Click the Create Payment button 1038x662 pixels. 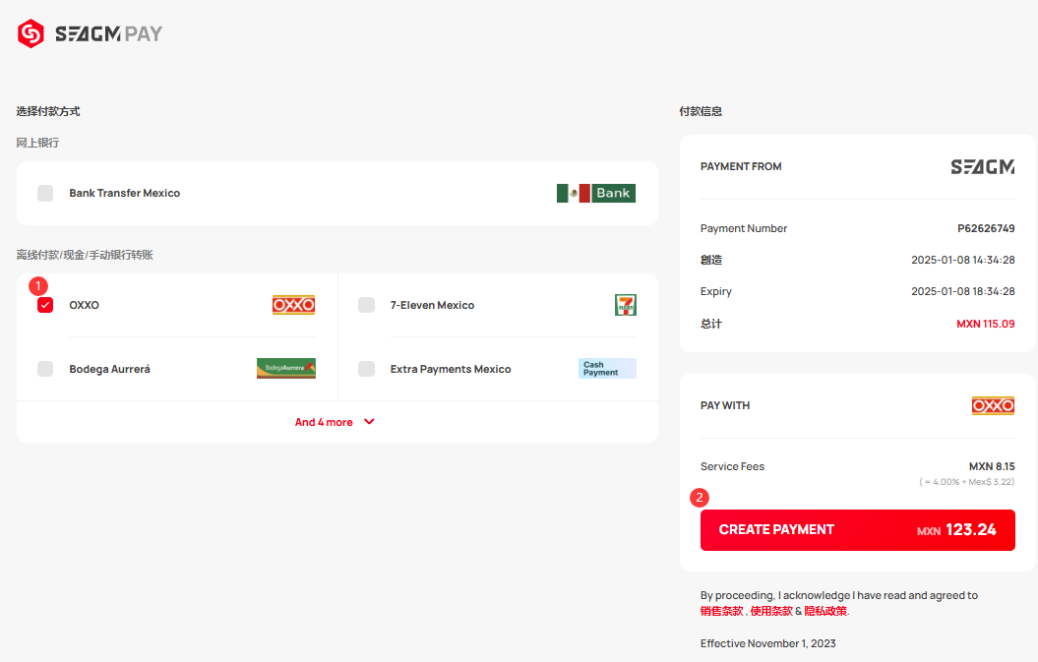coord(857,530)
